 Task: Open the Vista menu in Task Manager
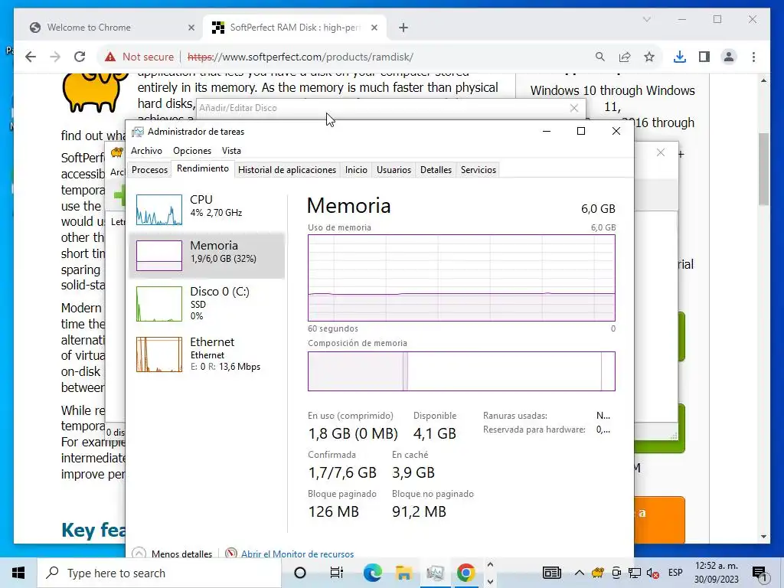pos(231,151)
